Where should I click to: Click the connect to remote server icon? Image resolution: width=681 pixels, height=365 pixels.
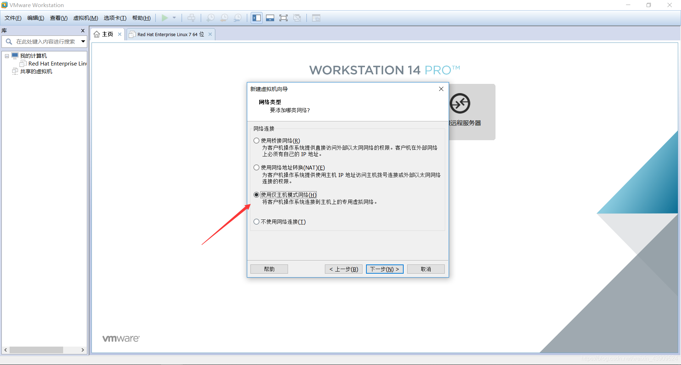point(460,103)
